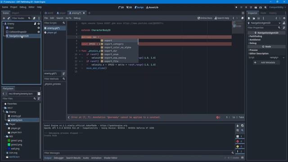Toggle warning messages filter in Output
The height and width of the screenshot is (162, 288).
[240, 146]
